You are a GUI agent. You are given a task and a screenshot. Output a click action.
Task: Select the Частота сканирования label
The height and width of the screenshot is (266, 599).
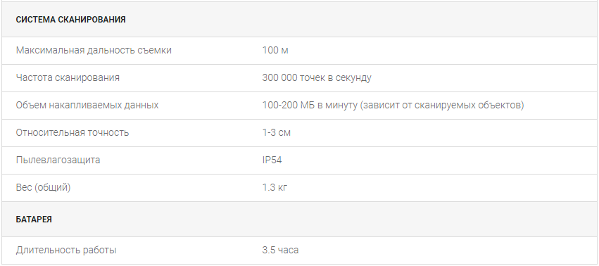68,77
